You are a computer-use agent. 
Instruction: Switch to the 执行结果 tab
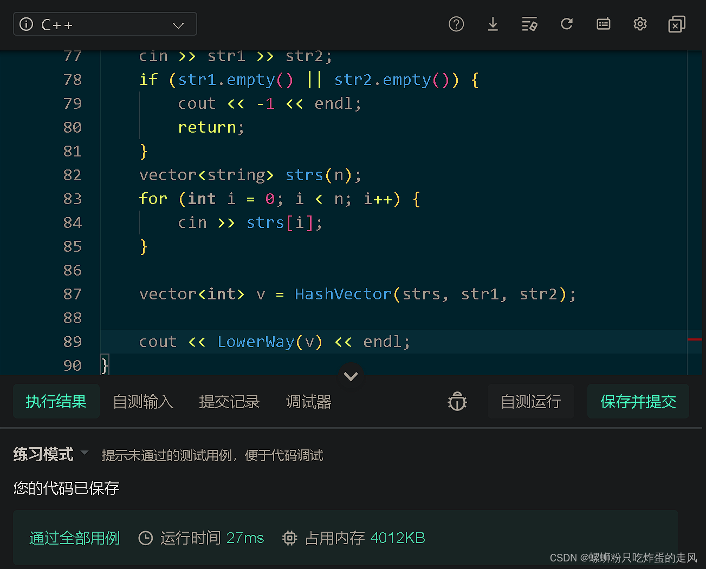point(56,401)
